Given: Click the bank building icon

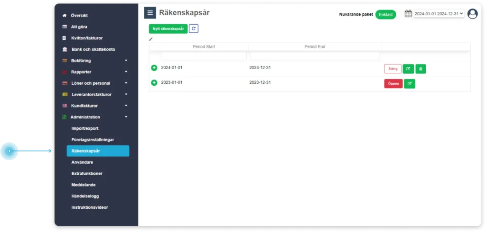Looking at the screenshot, I should [x=65, y=50].
